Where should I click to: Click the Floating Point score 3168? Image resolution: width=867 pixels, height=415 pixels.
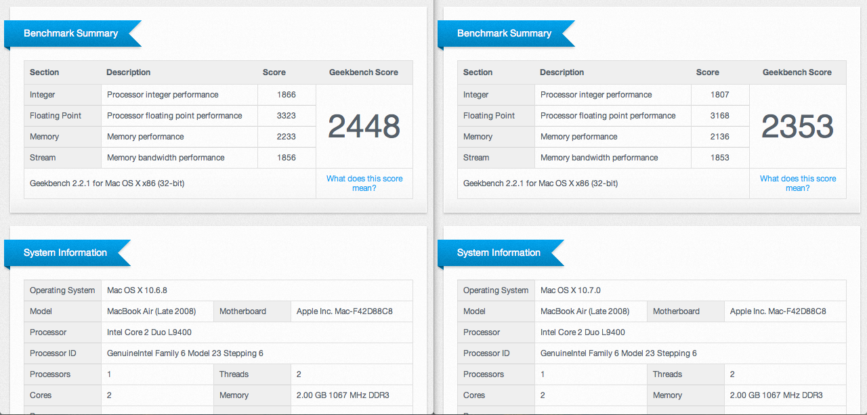point(720,116)
